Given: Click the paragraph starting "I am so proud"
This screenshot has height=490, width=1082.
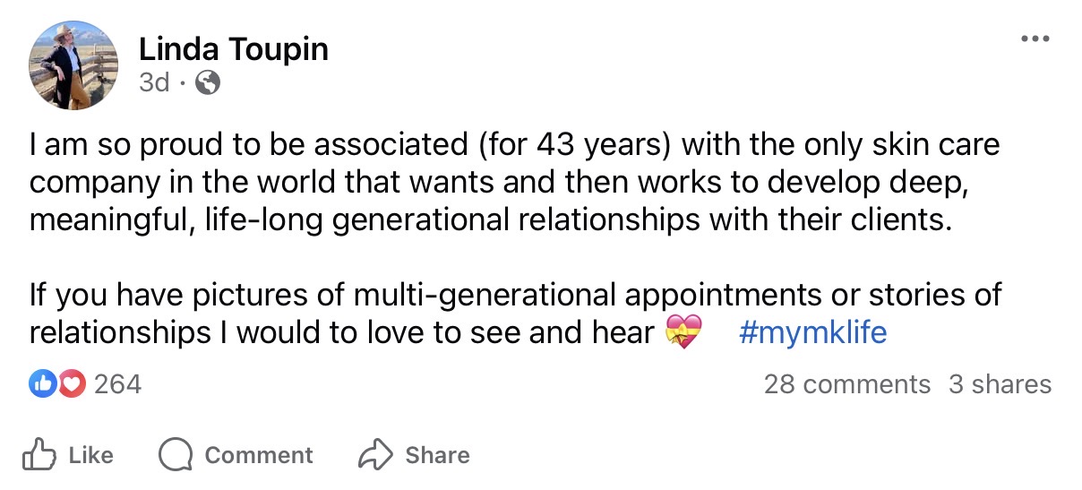Looking at the screenshot, I should (514, 182).
